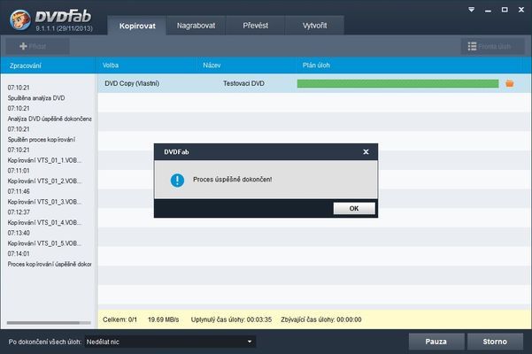Click the Testovací DVD name cell

pos(243,83)
